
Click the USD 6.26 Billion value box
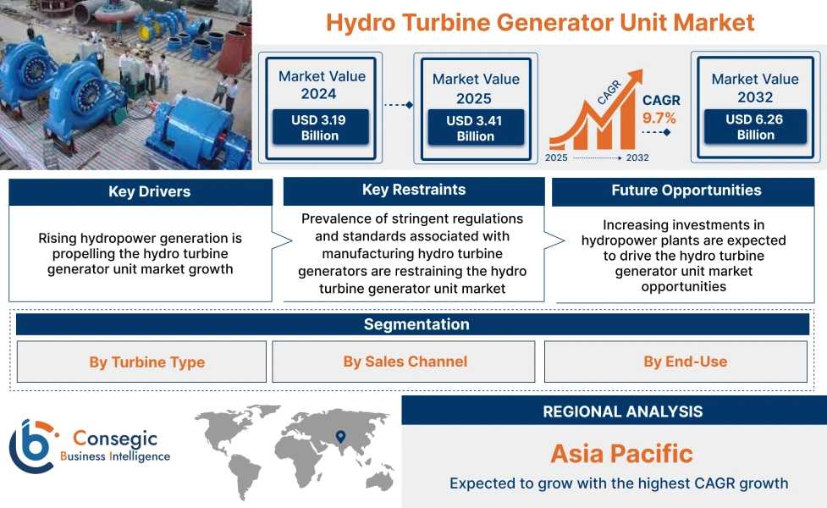point(754,127)
